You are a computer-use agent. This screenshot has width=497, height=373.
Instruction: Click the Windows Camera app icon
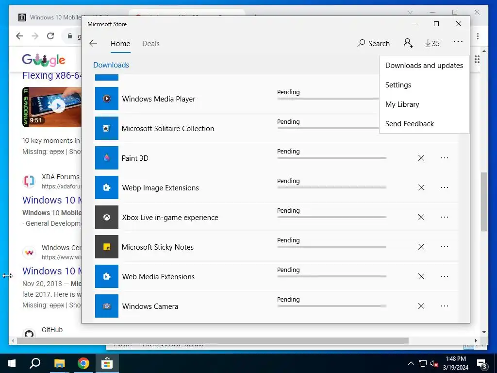click(107, 306)
